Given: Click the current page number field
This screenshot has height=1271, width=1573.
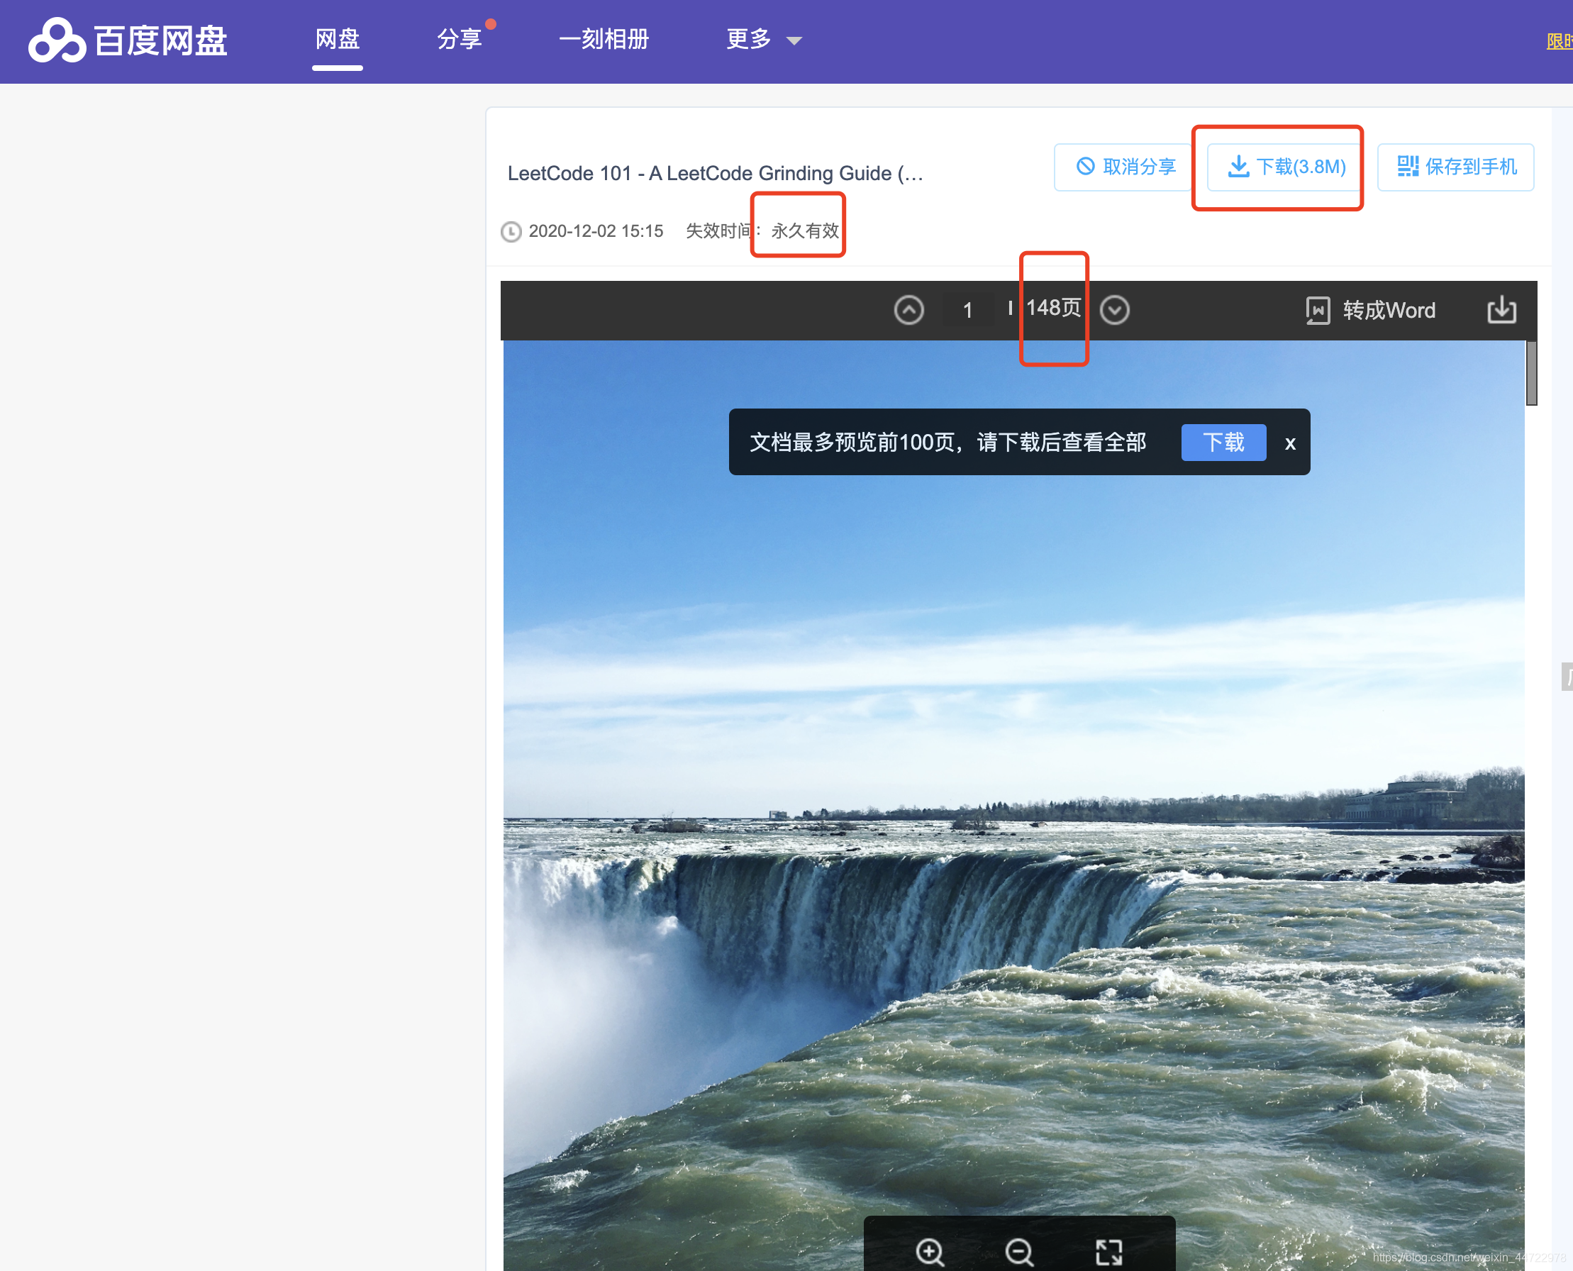Looking at the screenshot, I should [x=967, y=310].
